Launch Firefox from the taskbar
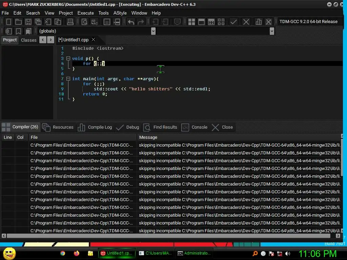The height and width of the screenshot is (260, 347). (x=77, y=253)
